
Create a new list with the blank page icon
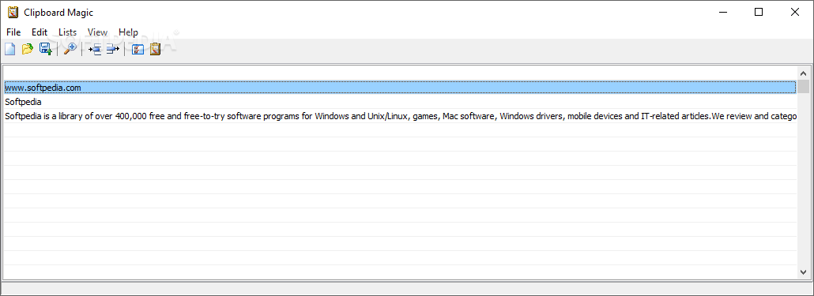click(x=9, y=49)
